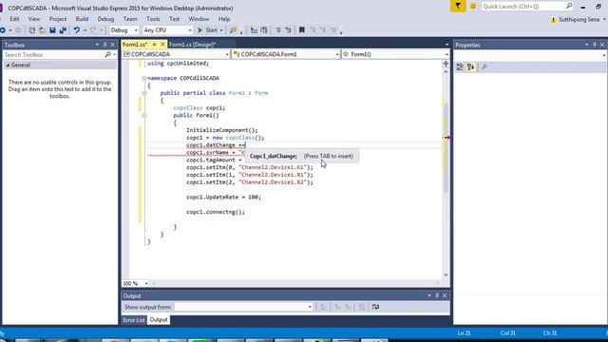Click the Copc1_datChange; autocomplete suggestion
Screen dimensions: 608x342
coord(274,156)
